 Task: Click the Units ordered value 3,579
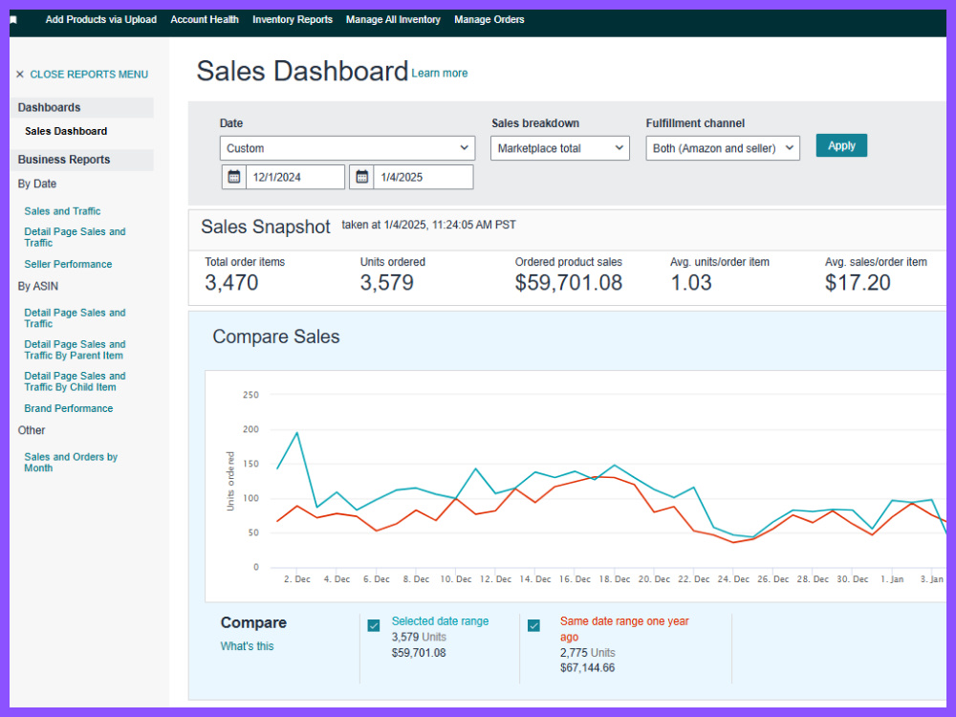click(x=386, y=283)
